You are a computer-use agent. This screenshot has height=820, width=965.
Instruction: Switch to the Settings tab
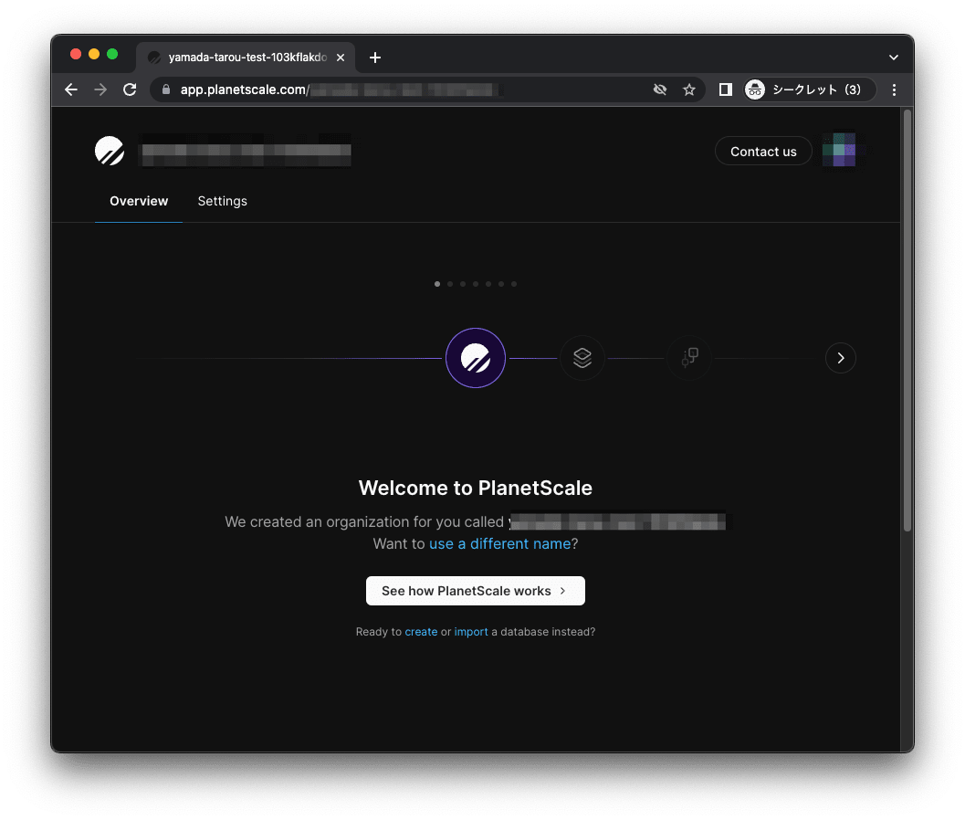(222, 201)
